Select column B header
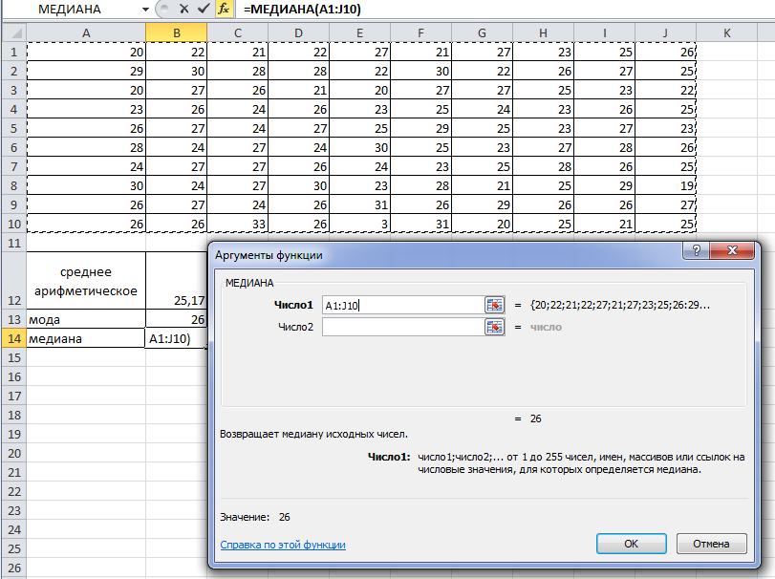The width and height of the screenshot is (775, 579). [x=177, y=33]
